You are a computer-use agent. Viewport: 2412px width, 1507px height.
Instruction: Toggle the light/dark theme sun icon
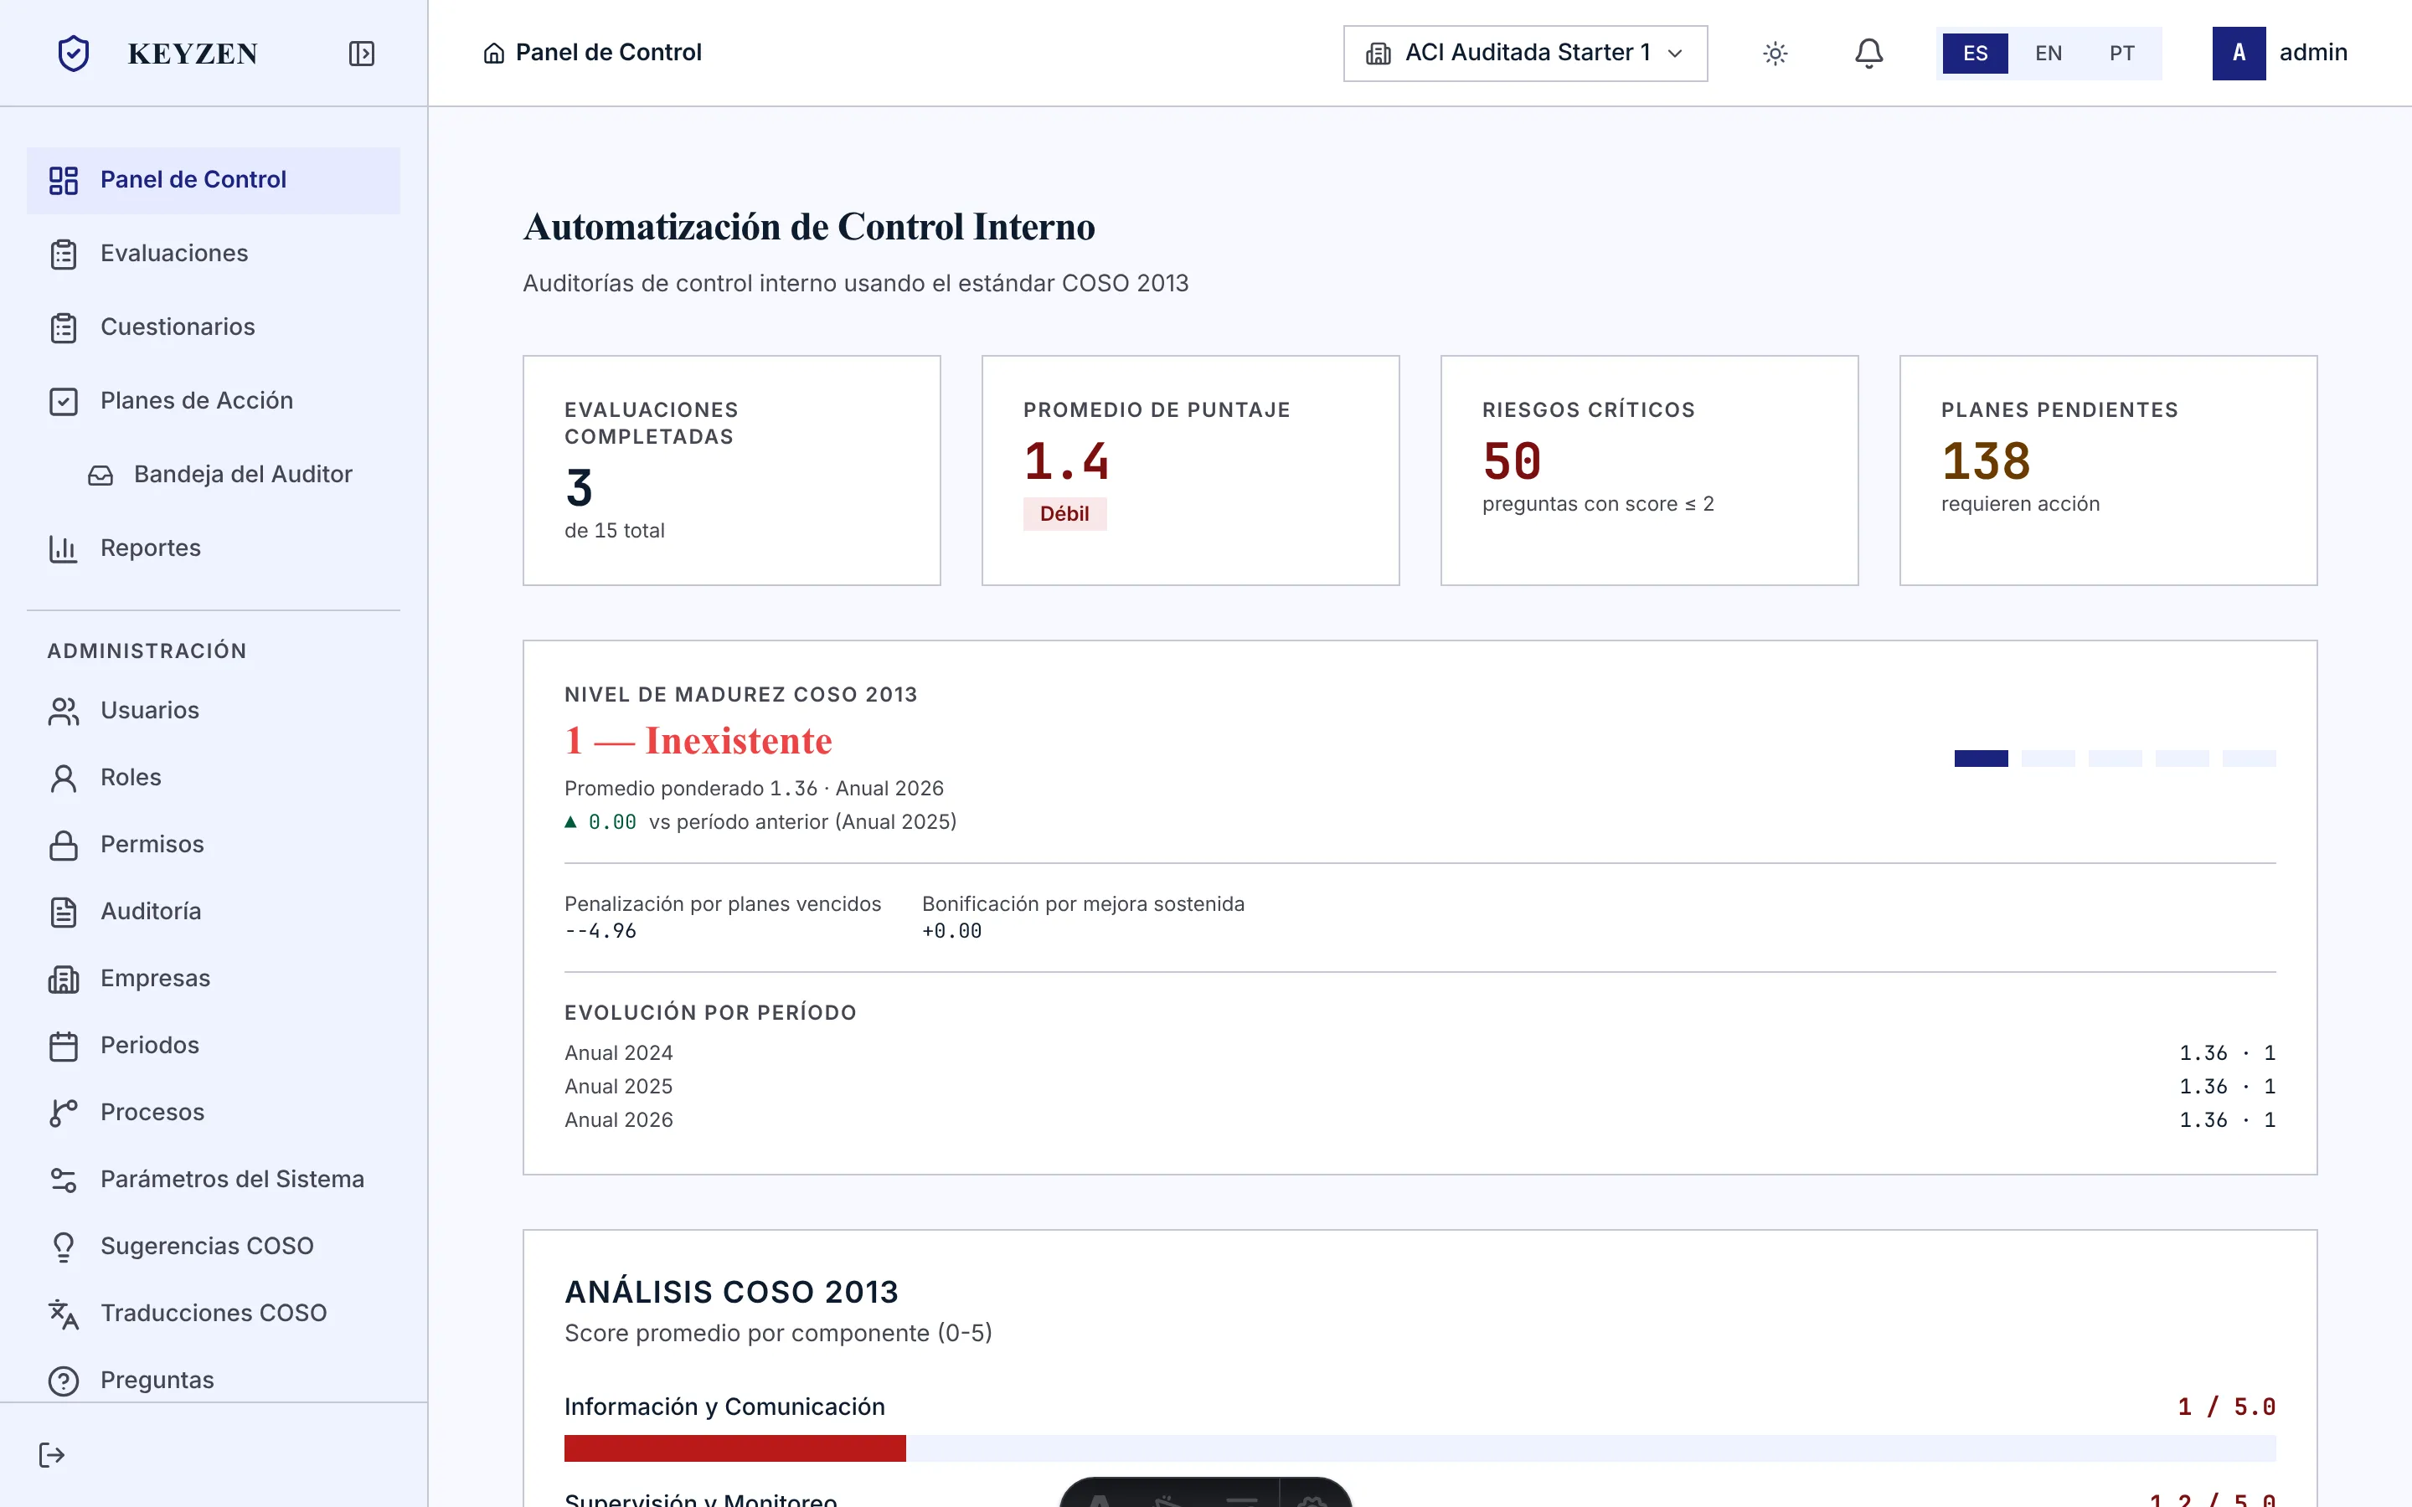point(1775,53)
